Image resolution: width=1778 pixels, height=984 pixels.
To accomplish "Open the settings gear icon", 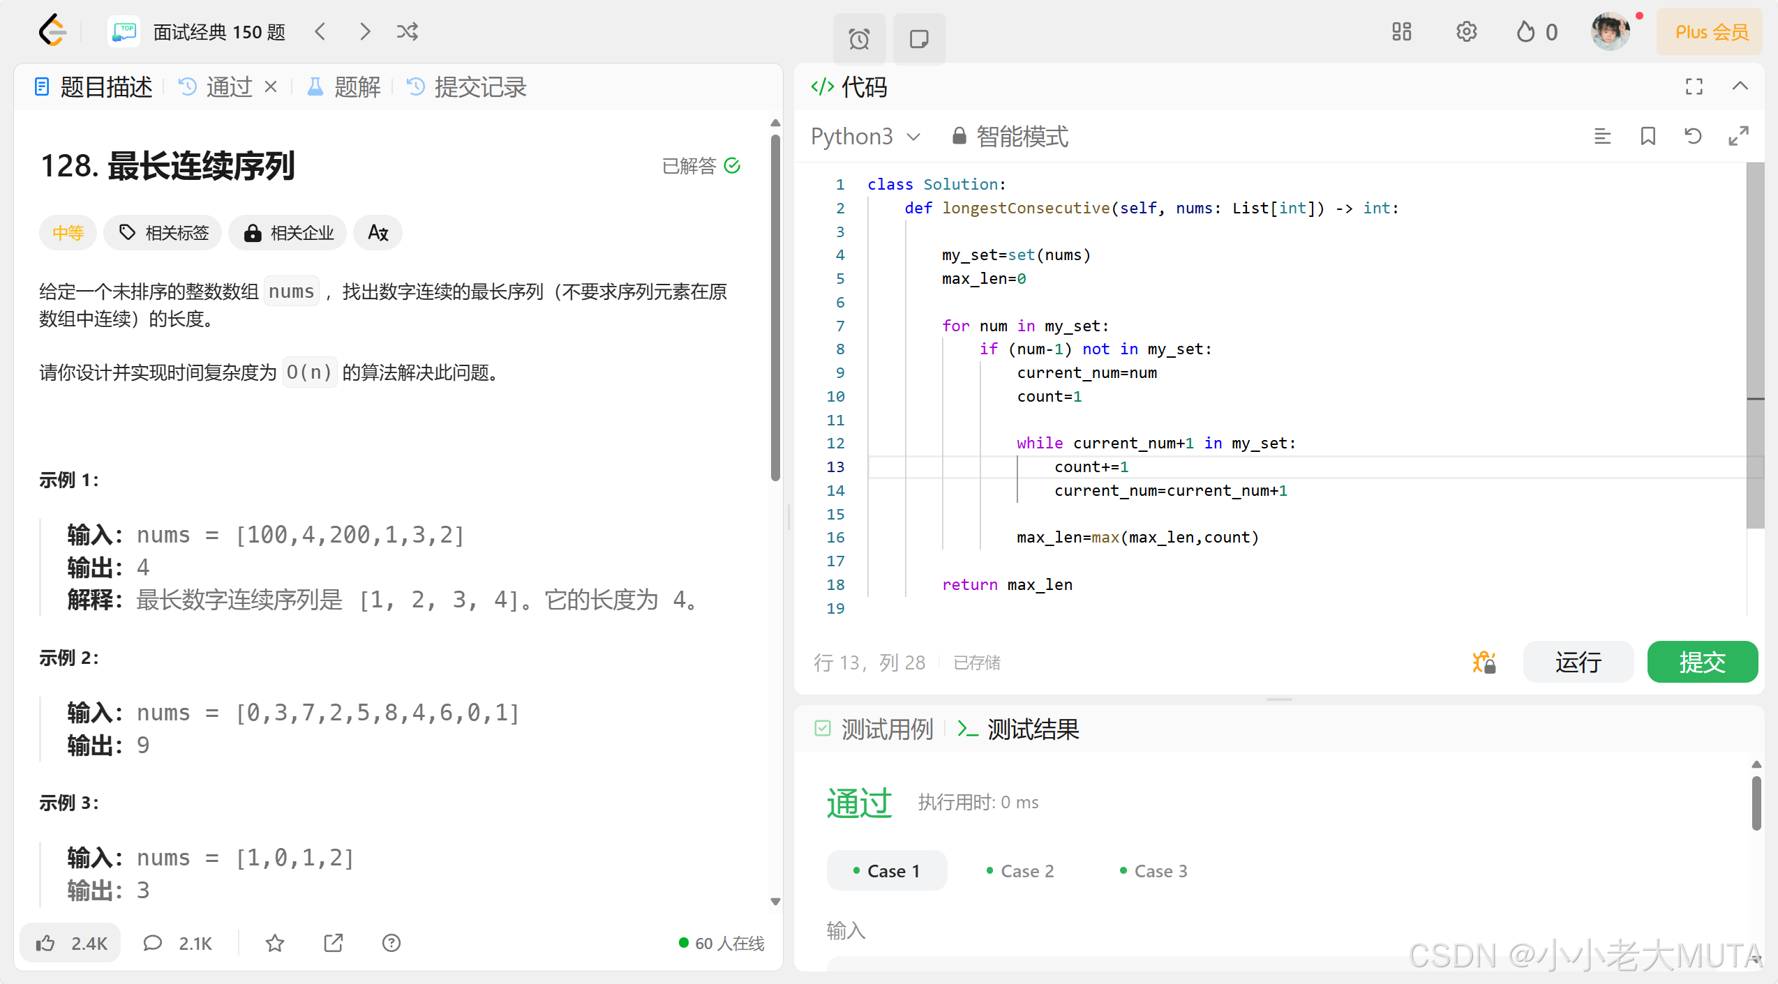I will [1466, 32].
